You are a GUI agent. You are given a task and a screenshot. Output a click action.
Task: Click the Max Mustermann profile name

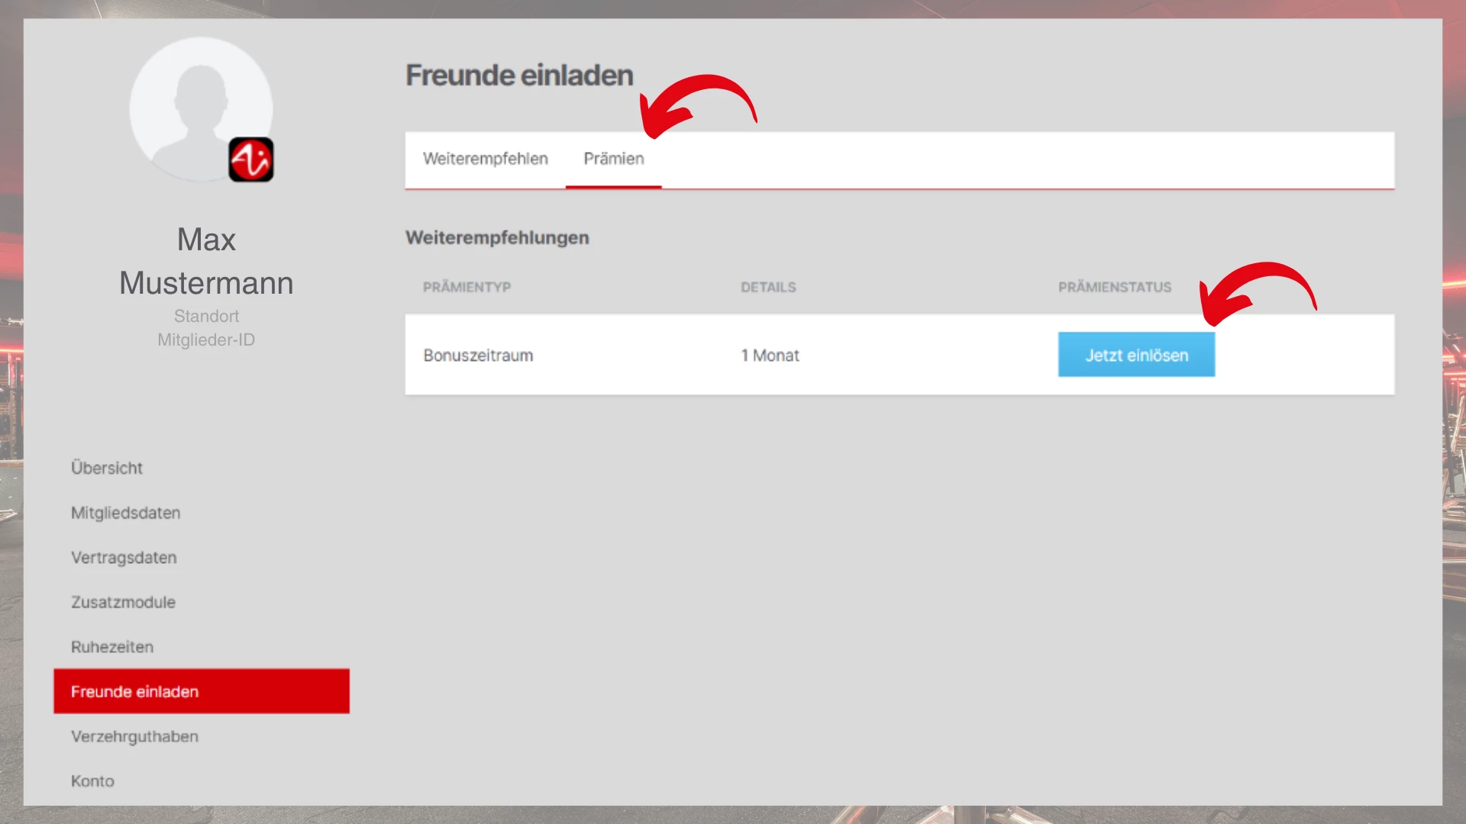point(206,262)
